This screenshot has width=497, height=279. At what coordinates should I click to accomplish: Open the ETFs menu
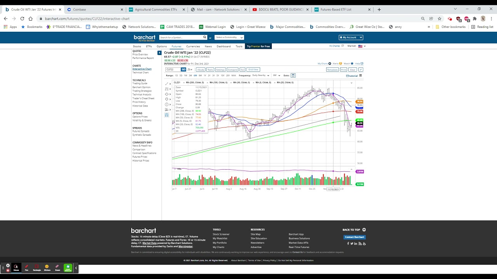149,46
